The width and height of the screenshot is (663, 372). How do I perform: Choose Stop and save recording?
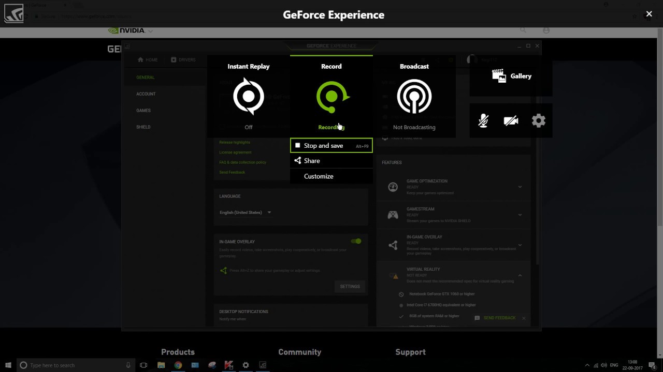331,146
